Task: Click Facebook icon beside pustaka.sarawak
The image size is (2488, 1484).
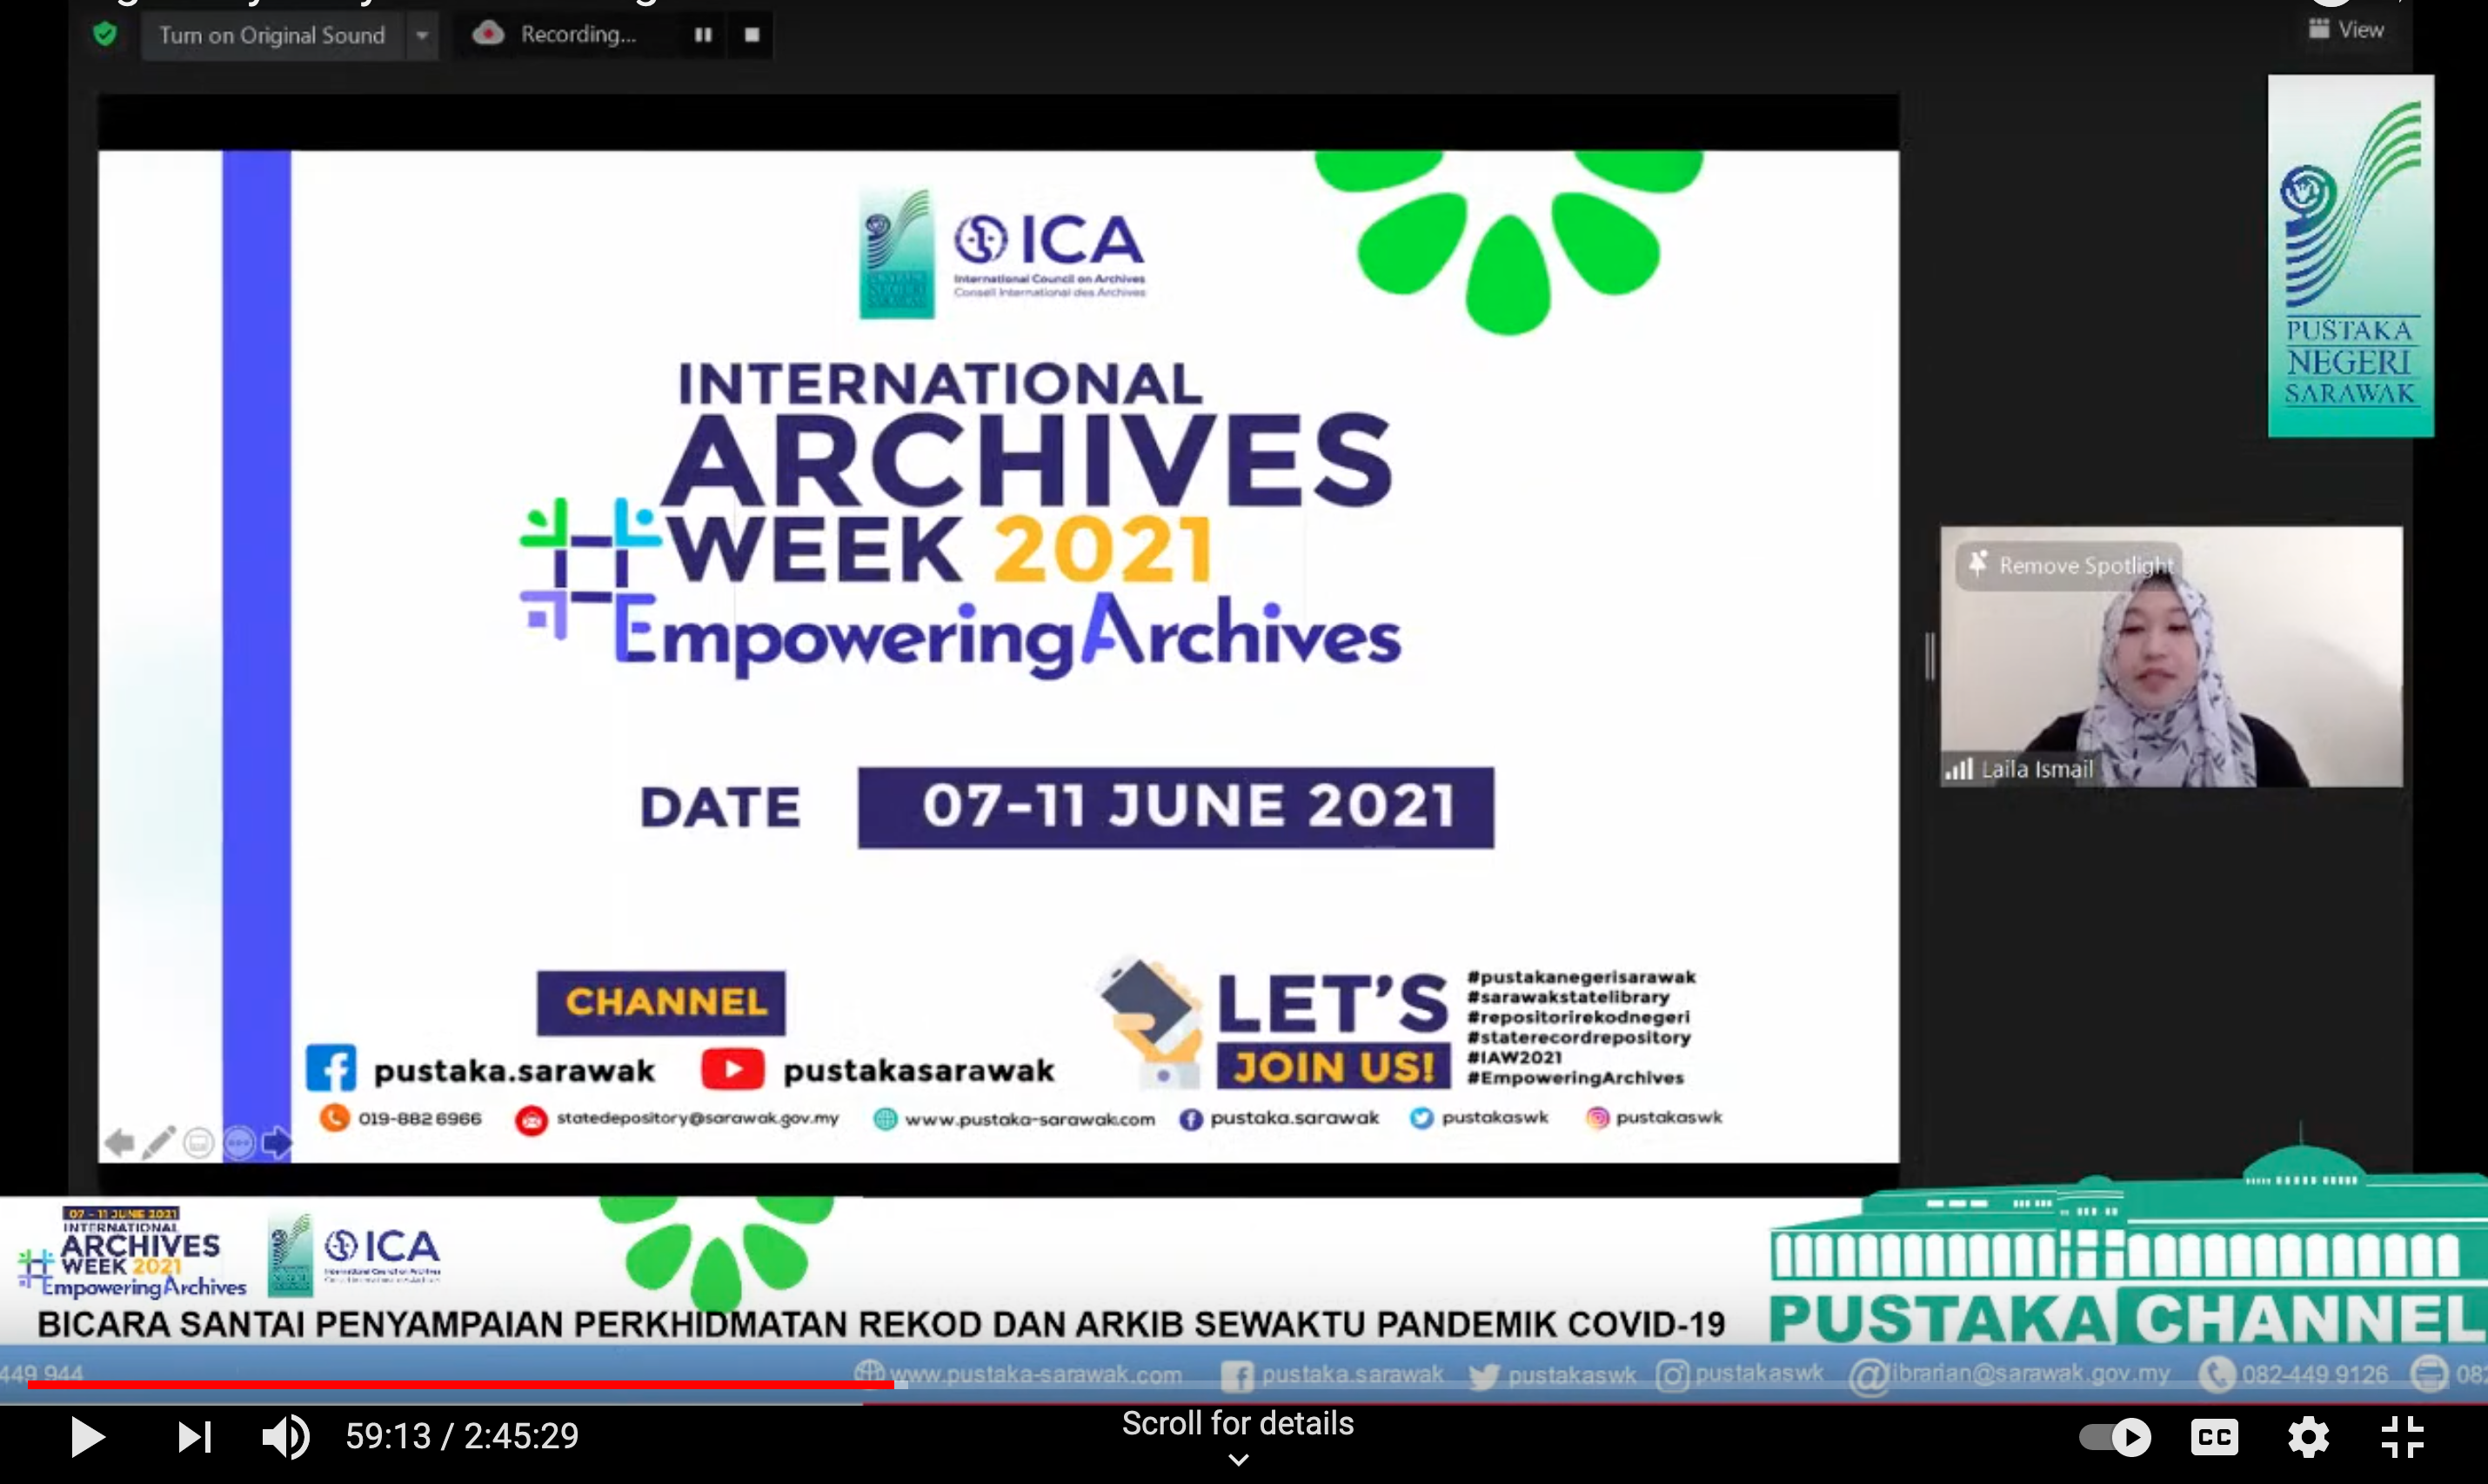Action: pyautogui.click(x=331, y=1068)
